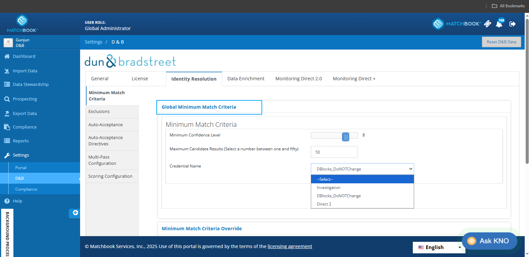This screenshot has width=529, height=257.
Task: Open Scoring Configuration side menu item
Action: click(x=112, y=176)
